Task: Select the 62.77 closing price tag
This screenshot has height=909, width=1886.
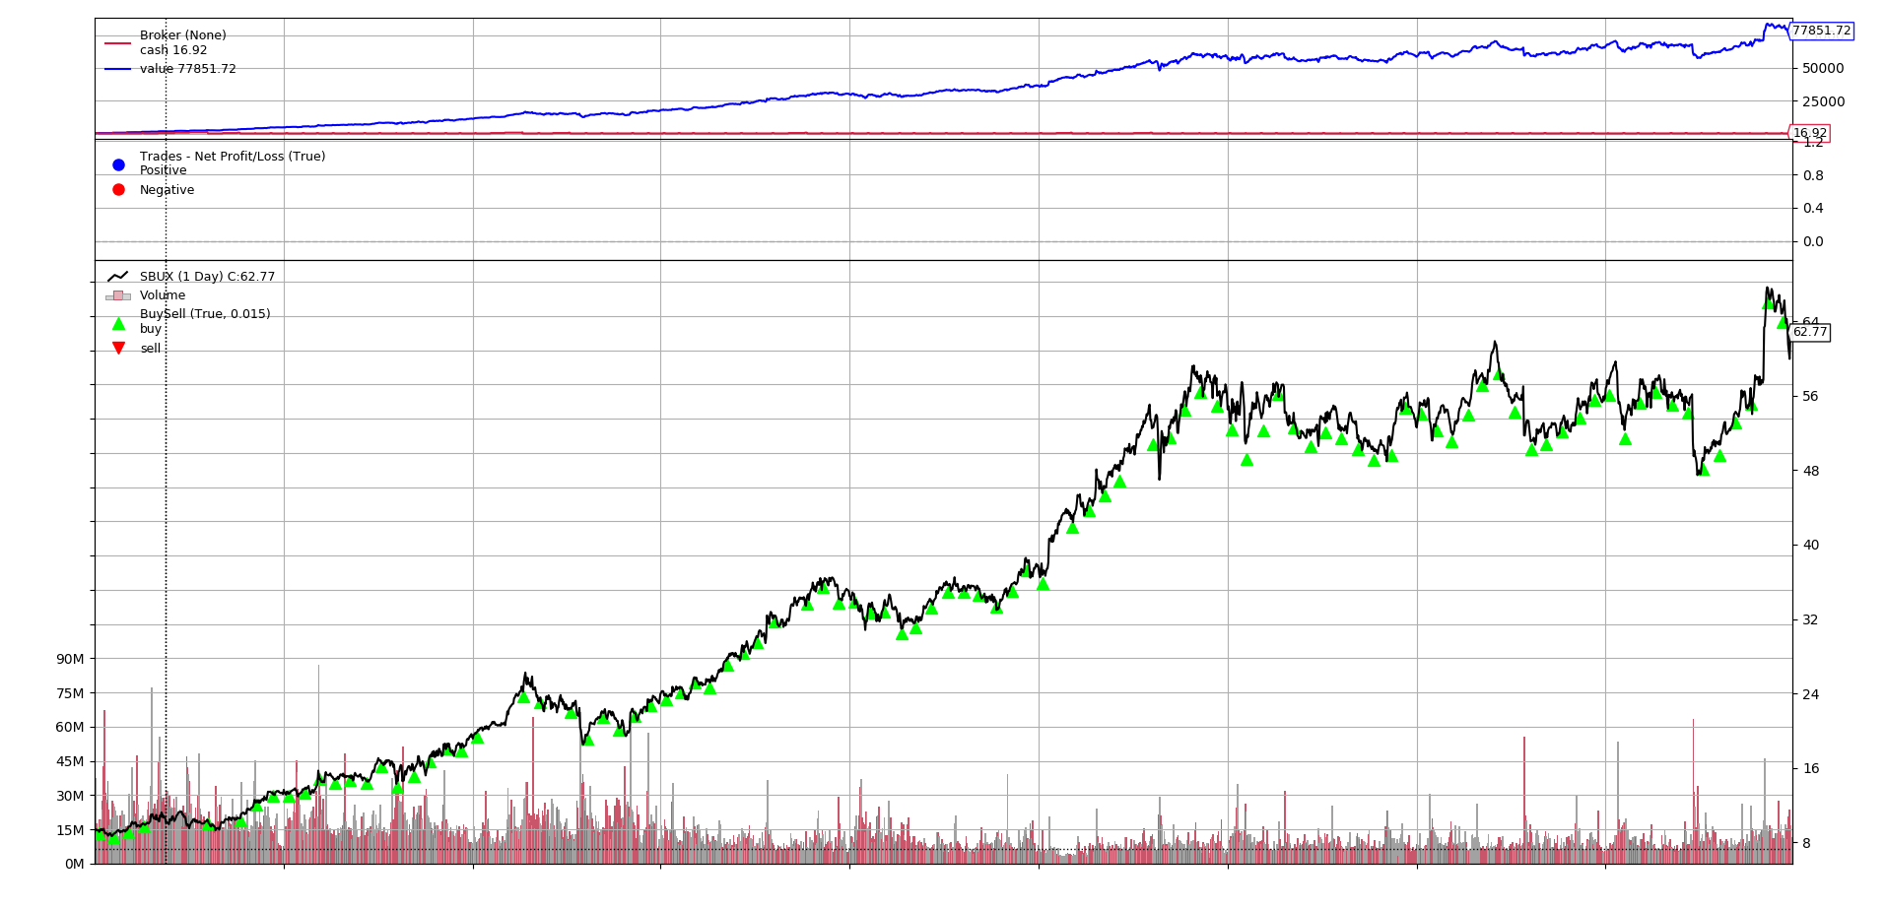Action: click(x=1810, y=333)
